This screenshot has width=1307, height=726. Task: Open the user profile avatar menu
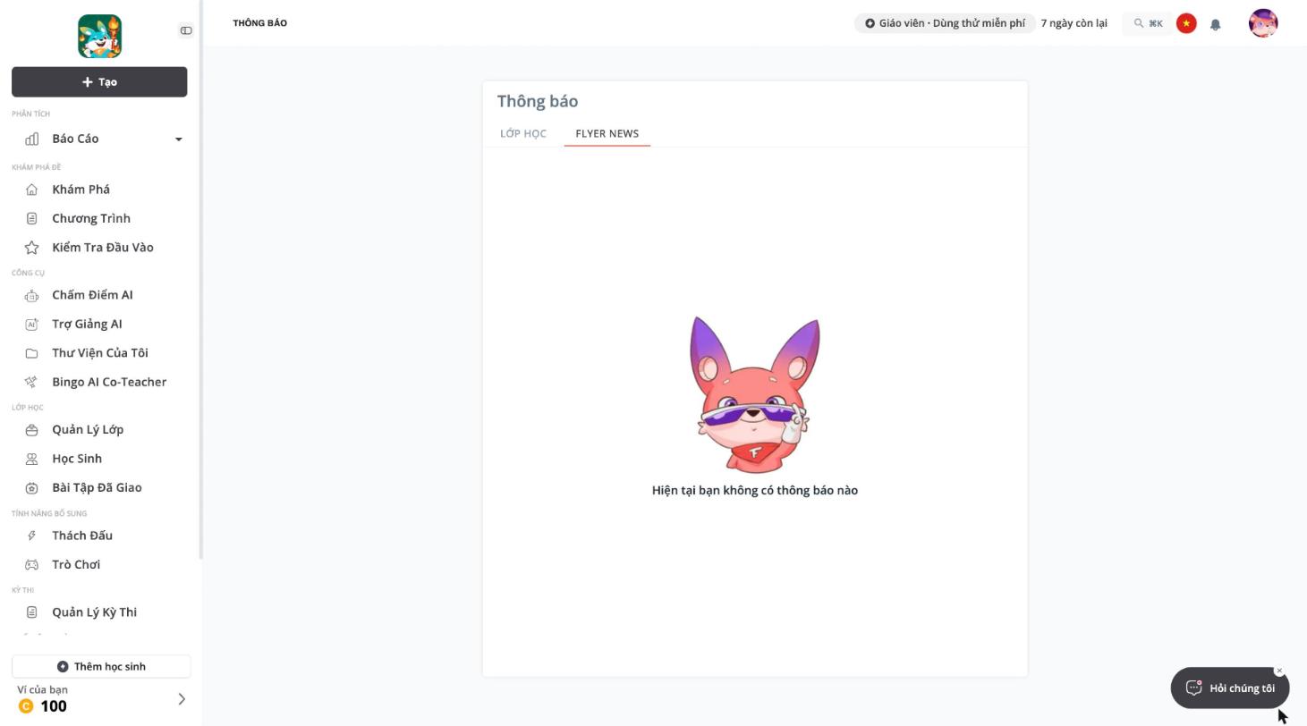click(x=1263, y=23)
